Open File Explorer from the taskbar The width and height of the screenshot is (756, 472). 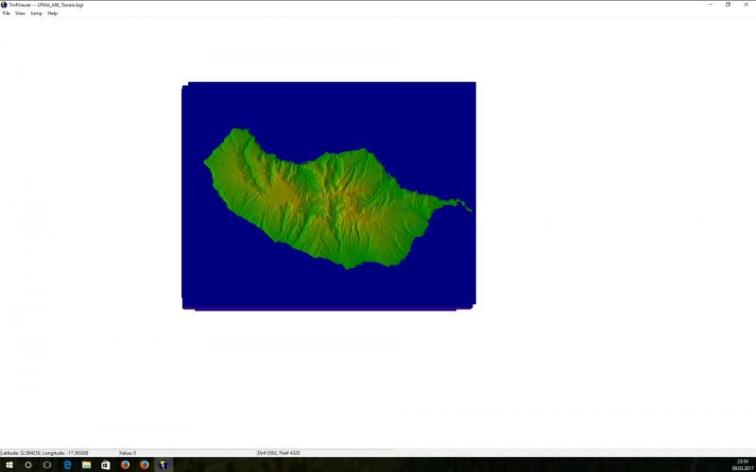point(86,464)
